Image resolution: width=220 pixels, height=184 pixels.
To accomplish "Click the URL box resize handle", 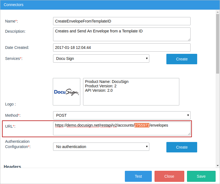I will tap(189, 134).
